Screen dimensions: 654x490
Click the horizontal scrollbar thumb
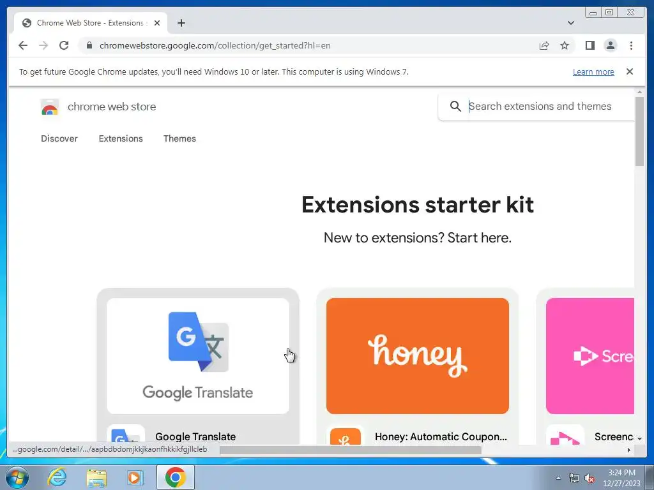[x=351, y=450]
